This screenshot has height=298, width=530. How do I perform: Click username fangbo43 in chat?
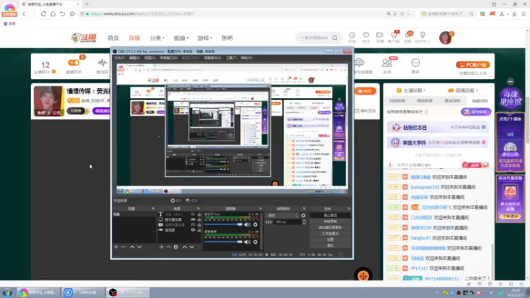pos(421,238)
